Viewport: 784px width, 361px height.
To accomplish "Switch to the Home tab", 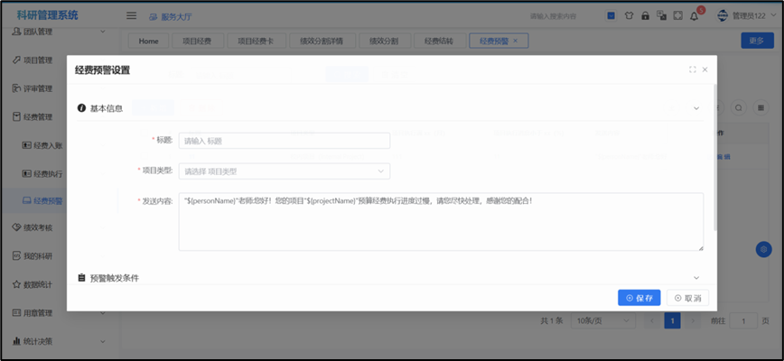I will (149, 41).
